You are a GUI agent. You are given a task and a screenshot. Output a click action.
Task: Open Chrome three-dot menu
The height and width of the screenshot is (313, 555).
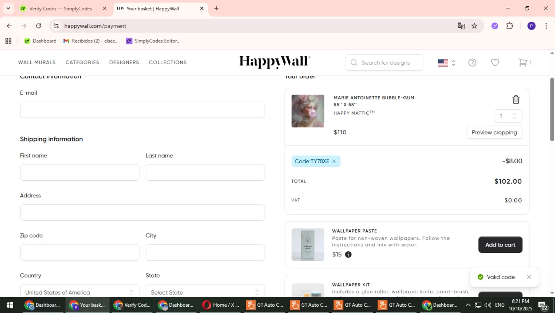(546, 26)
